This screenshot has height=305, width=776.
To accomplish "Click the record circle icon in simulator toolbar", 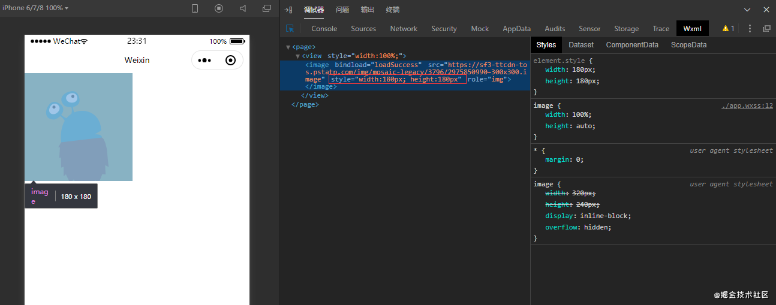I will [x=219, y=8].
